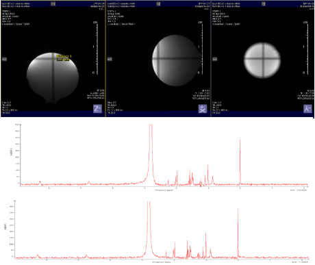Click the left-edge marker icon of the middle panel
This screenshot has height=265, width=315.
tap(110, 59)
